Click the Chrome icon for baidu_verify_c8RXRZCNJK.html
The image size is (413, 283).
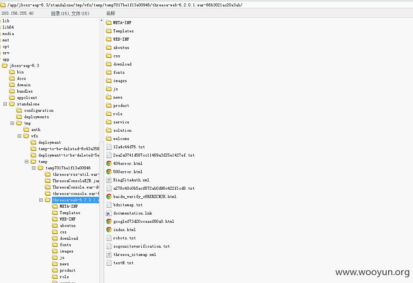coord(109,196)
